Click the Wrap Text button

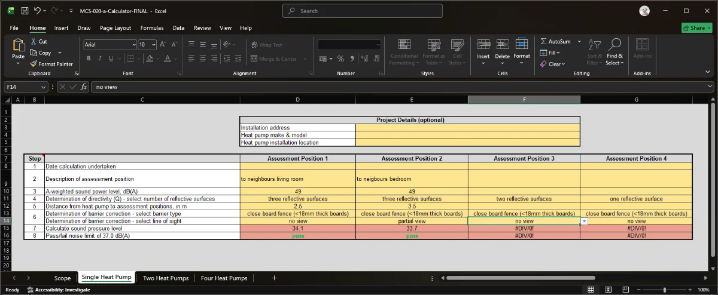(267, 45)
